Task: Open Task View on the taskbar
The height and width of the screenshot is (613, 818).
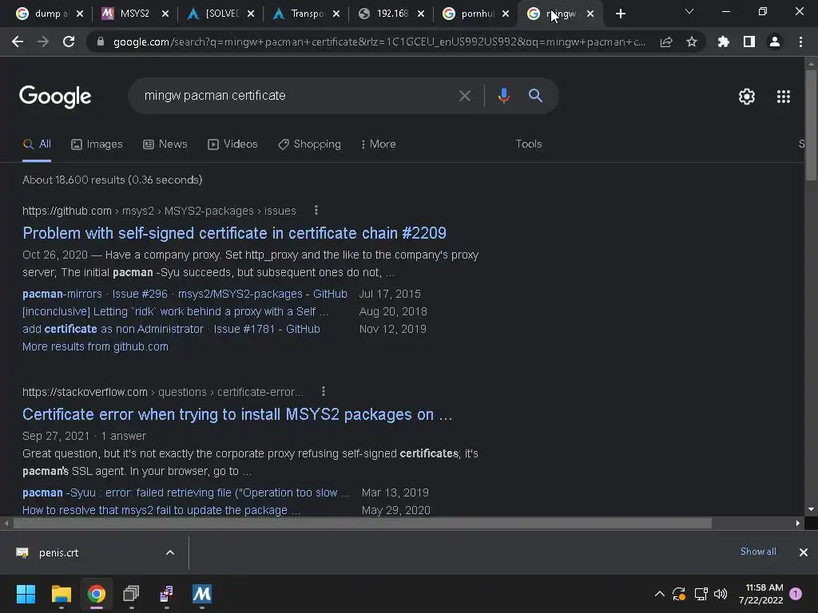Action: 132,594
